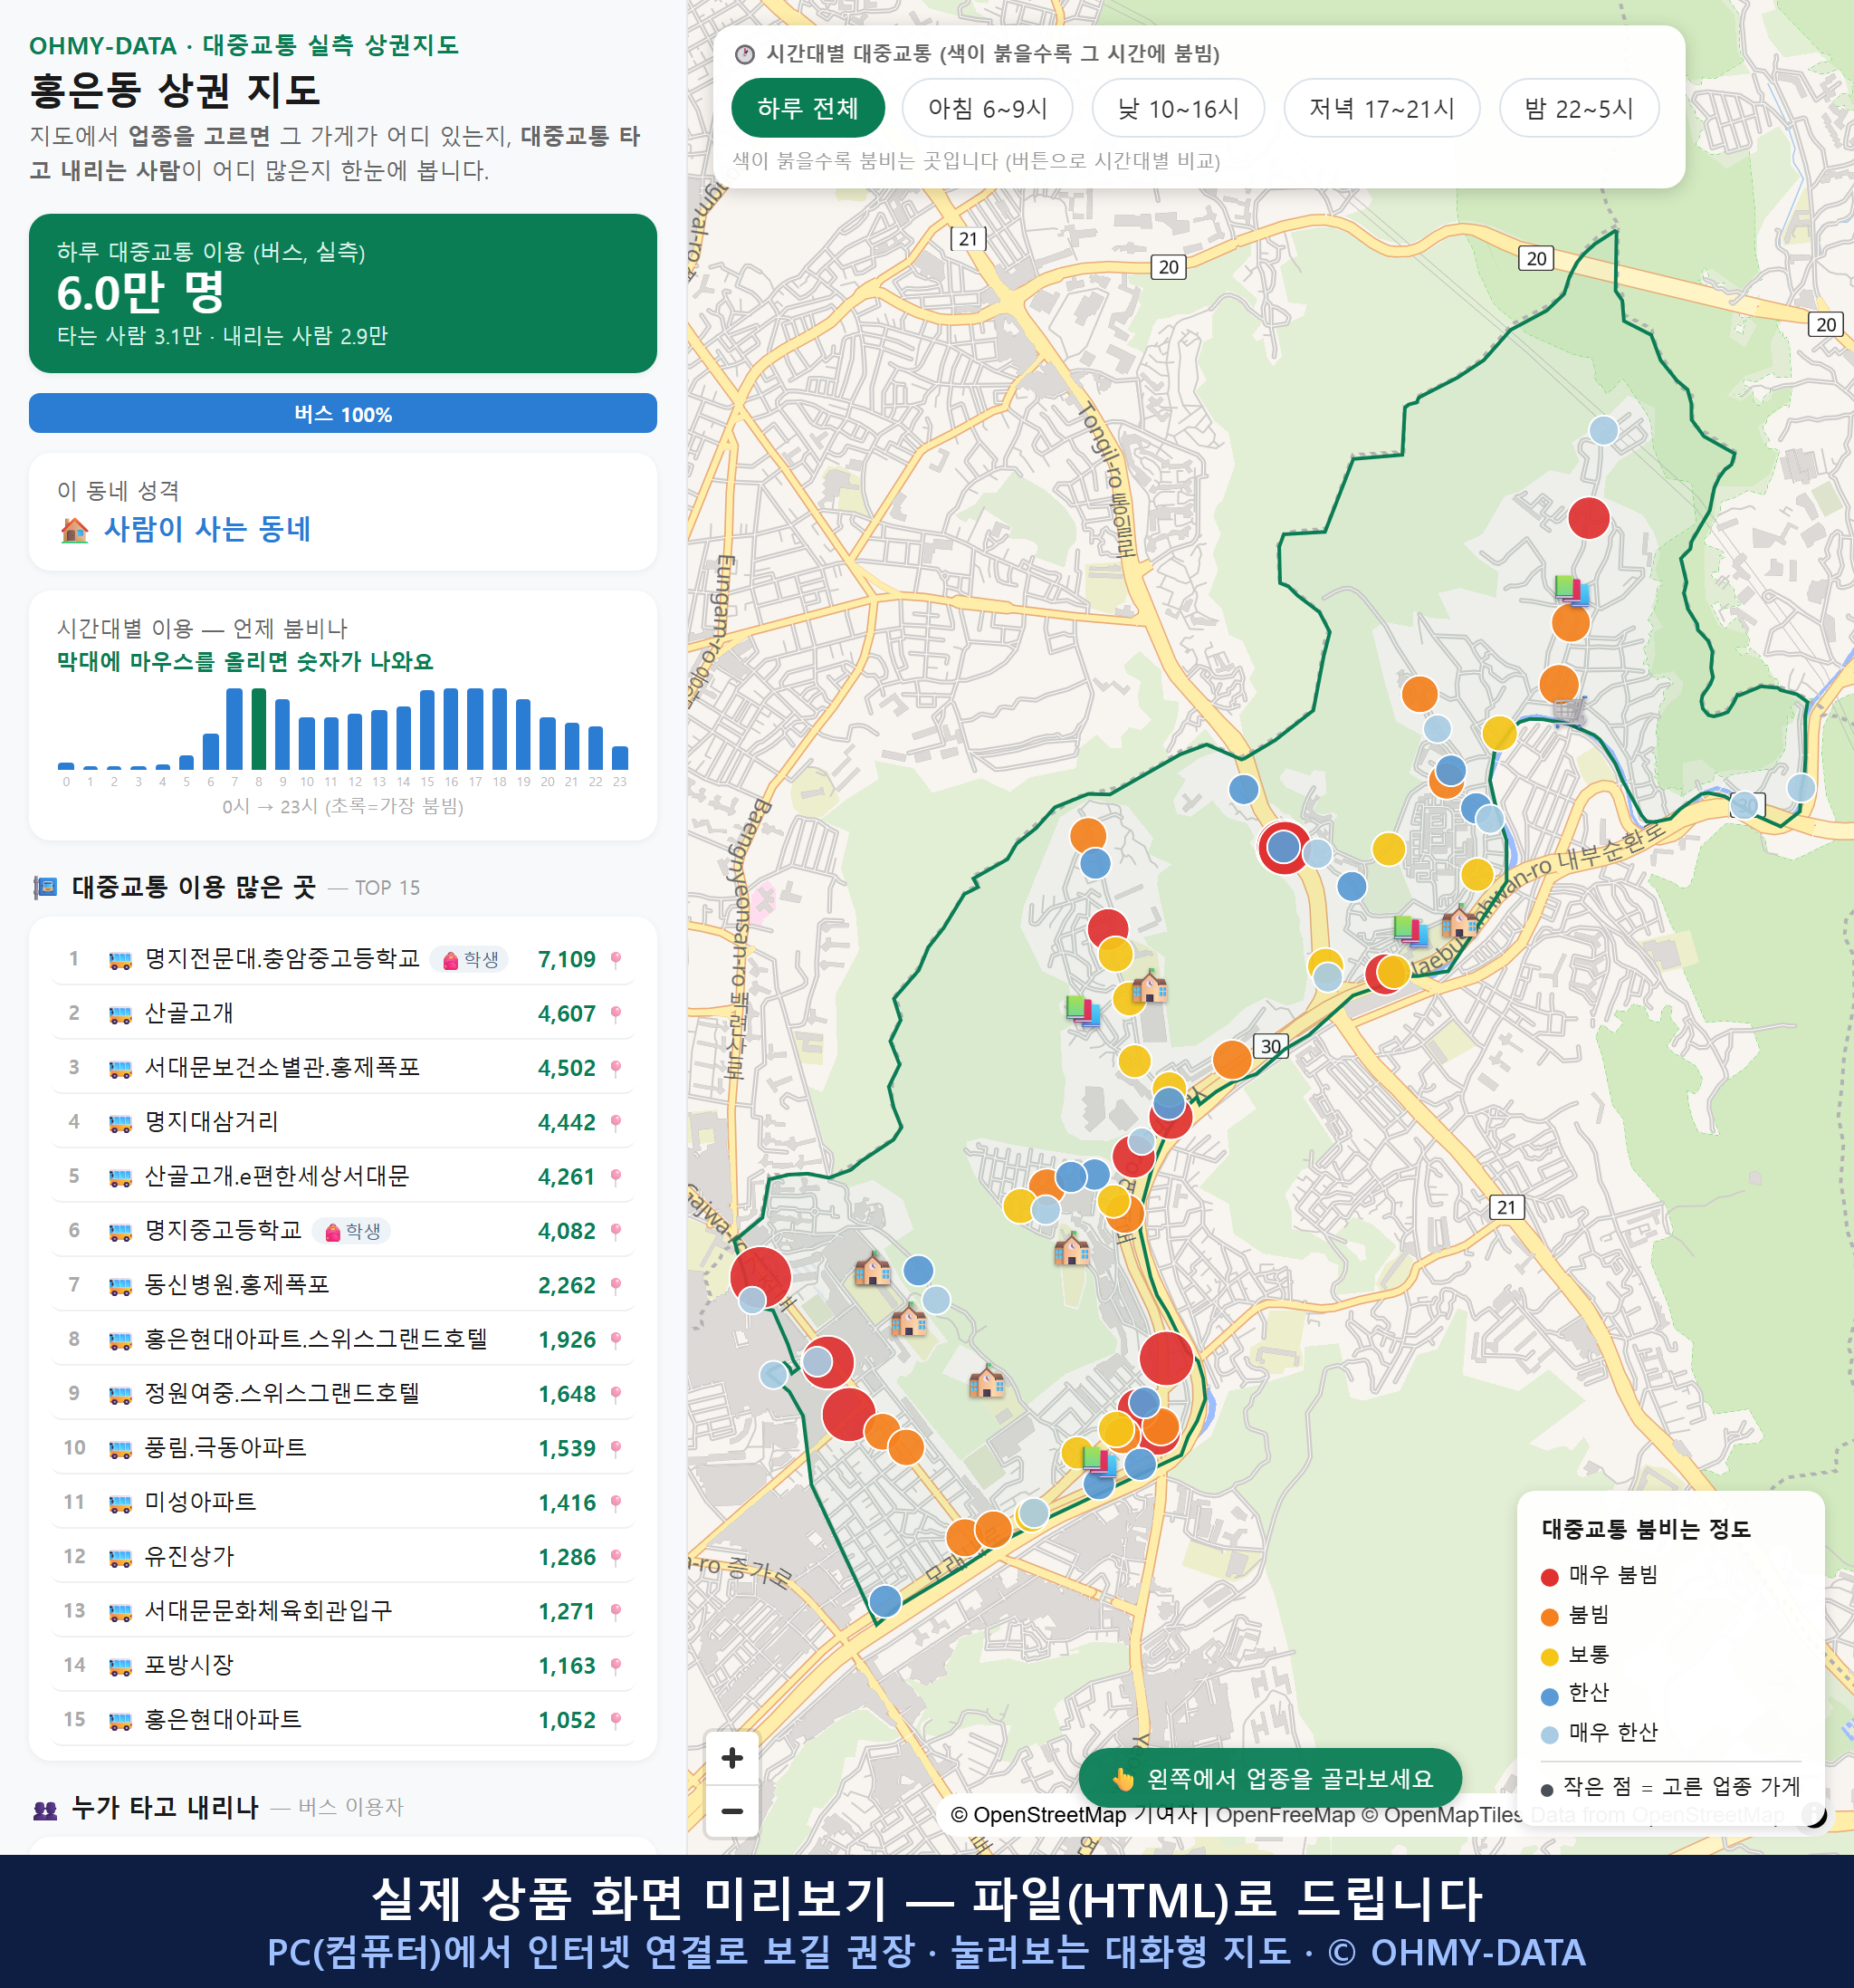Select the 낮 10~16시 time filter
The image size is (1854, 1988).
(1179, 108)
